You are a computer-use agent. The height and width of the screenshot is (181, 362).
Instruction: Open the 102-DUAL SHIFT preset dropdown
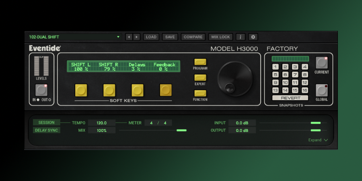click(75, 37)
